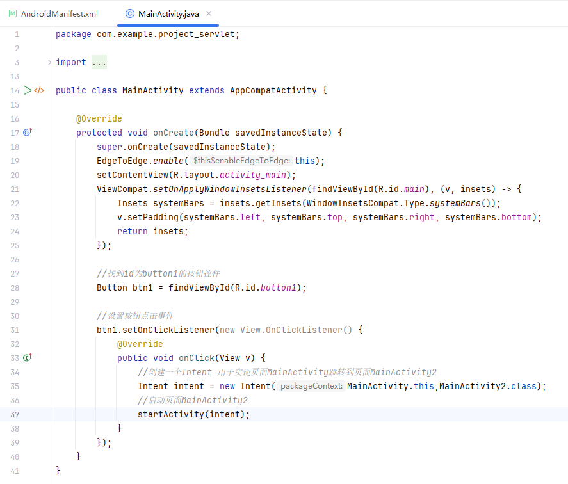Click View.OnClickListener() anonymous class
The height and width of the screenshot is (484, 568).
point(296,330)
